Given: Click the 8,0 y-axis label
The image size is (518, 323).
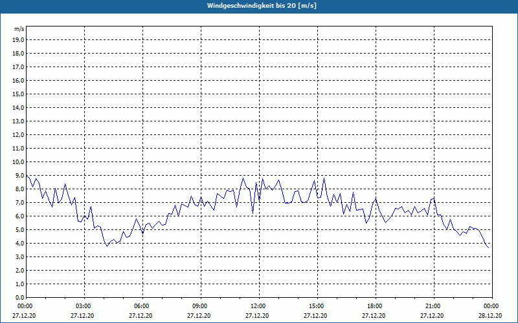Looking at the screenshot, I should pos(20,189).
